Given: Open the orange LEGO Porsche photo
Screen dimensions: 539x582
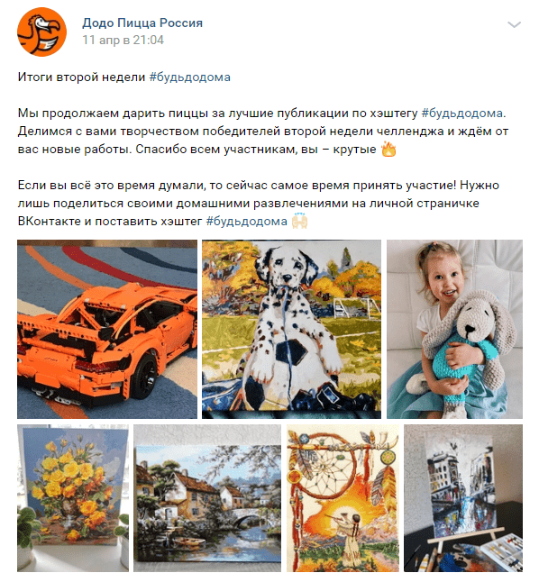Looking at the screenshot, I should point(107,329).
